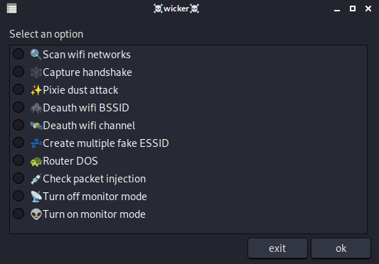Image resolution: width=379 pixels, height=264 pixels.
Task: Click the turtle icon beside Router DOS
Action: pyautogui.click(x=36, y=161)
